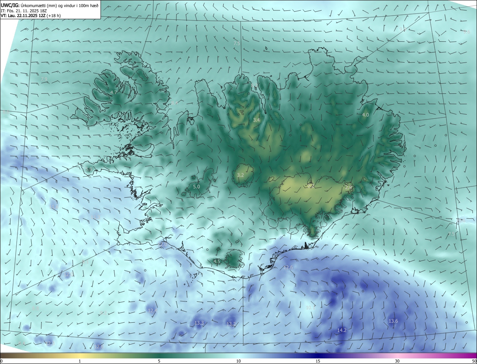Screen dimensions: 477x364
Task: Click the 5.0 value label in west Iceland
Action: pyautogui.click(x=196, y=186)
